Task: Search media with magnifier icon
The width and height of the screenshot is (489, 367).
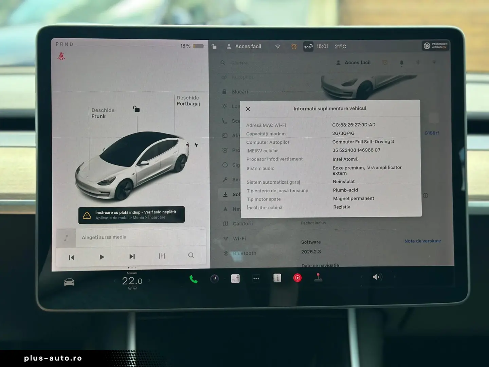Action: 191,255
